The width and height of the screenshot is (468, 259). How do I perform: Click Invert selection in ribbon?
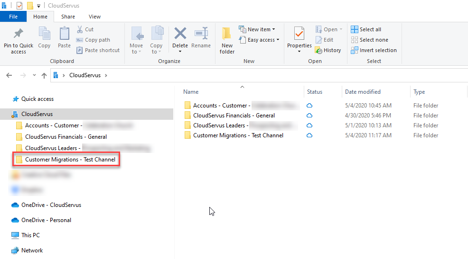374,50
